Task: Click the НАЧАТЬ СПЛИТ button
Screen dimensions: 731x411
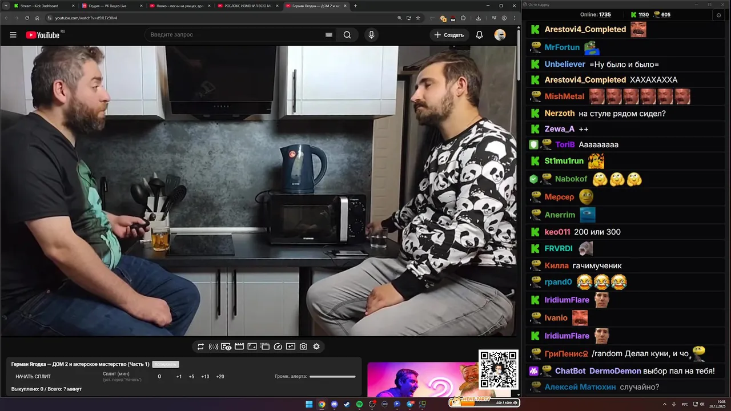Action: point(33,377)
